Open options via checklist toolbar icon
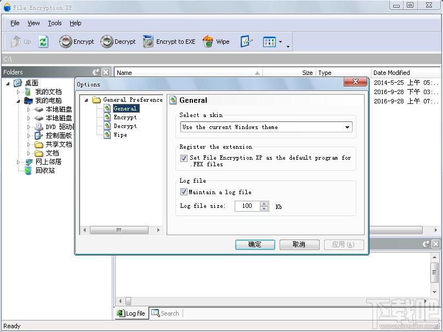This screenshot has height=332, width=443. [x=246, y=42]
